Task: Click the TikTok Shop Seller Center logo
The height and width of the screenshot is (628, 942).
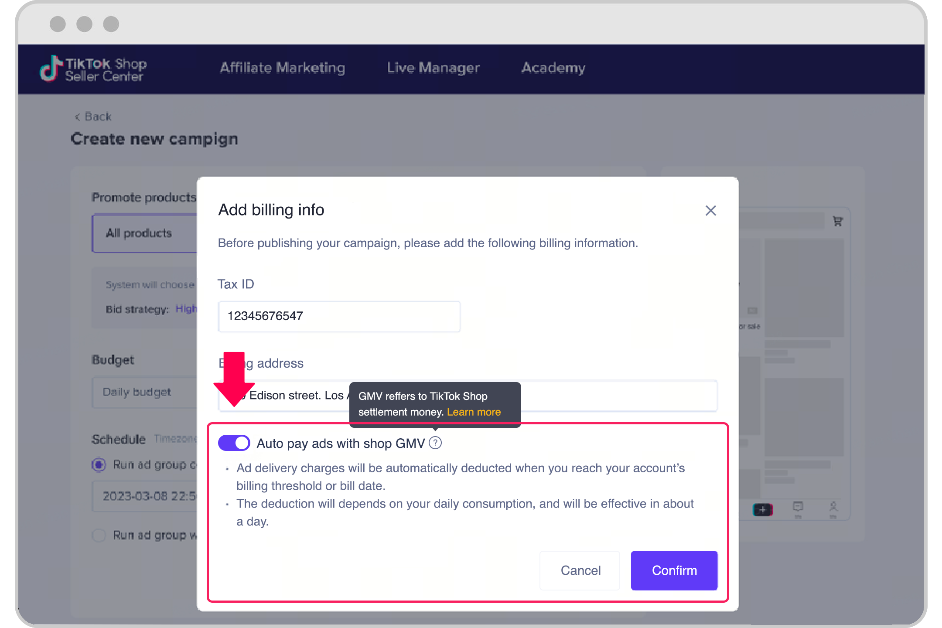Action: coord(93,69)
